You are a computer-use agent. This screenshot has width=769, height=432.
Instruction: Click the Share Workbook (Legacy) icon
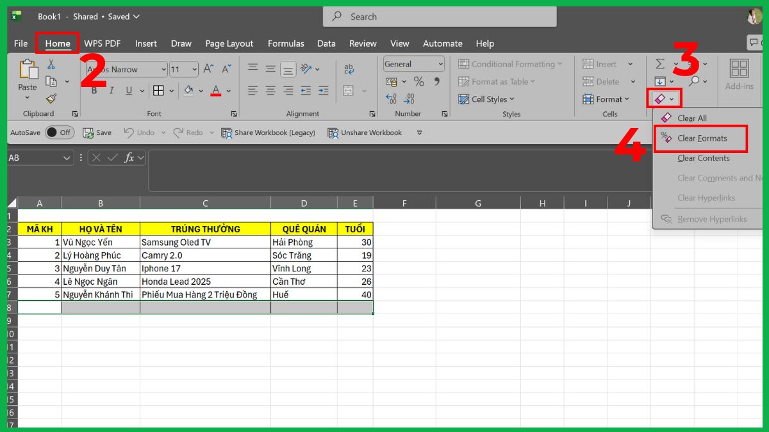coord(227,132)
